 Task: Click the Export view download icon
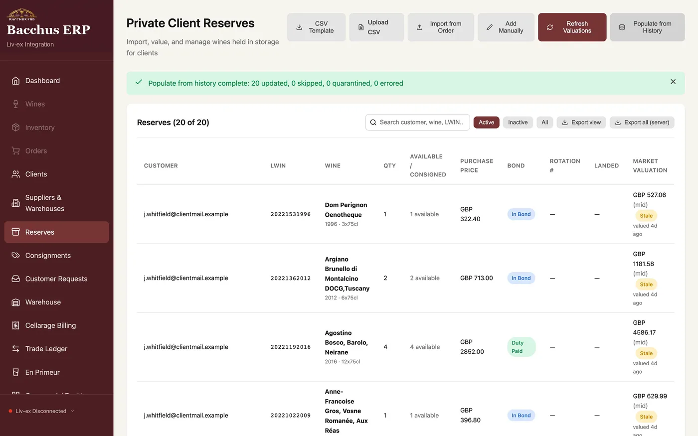[x=565, y=123]
